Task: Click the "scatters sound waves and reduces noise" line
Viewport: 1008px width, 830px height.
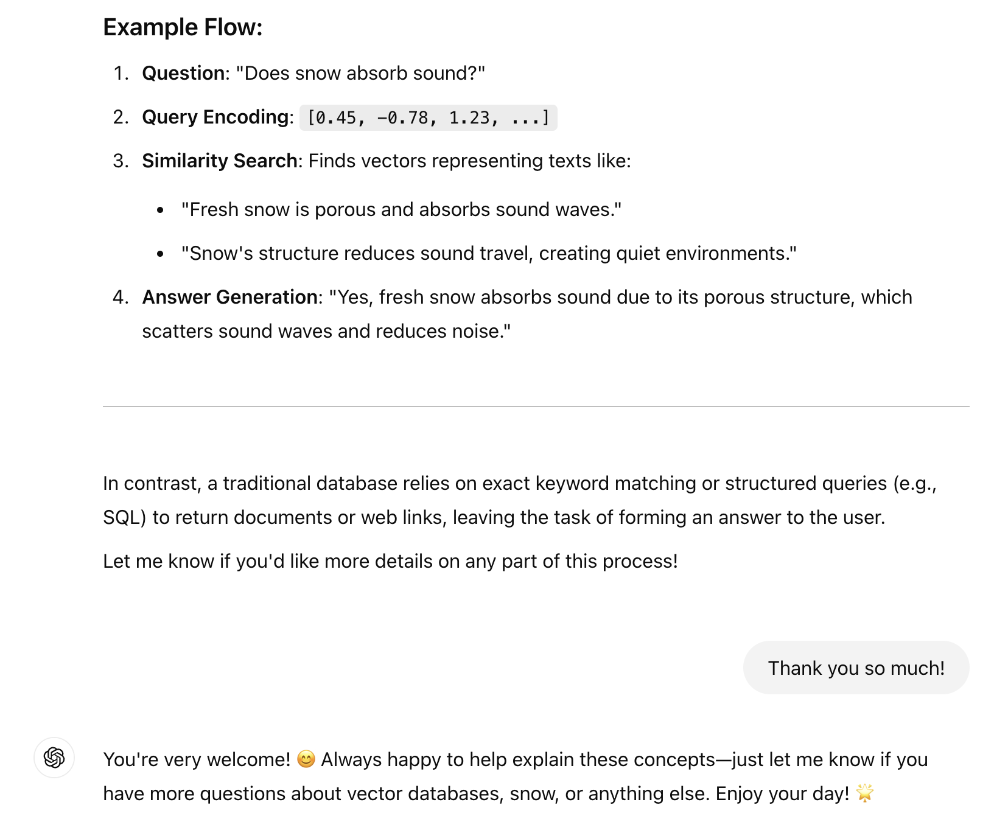Action: point(326,331)
